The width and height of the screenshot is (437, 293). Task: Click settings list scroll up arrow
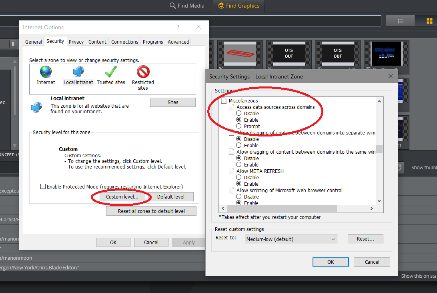click(379, 101)
